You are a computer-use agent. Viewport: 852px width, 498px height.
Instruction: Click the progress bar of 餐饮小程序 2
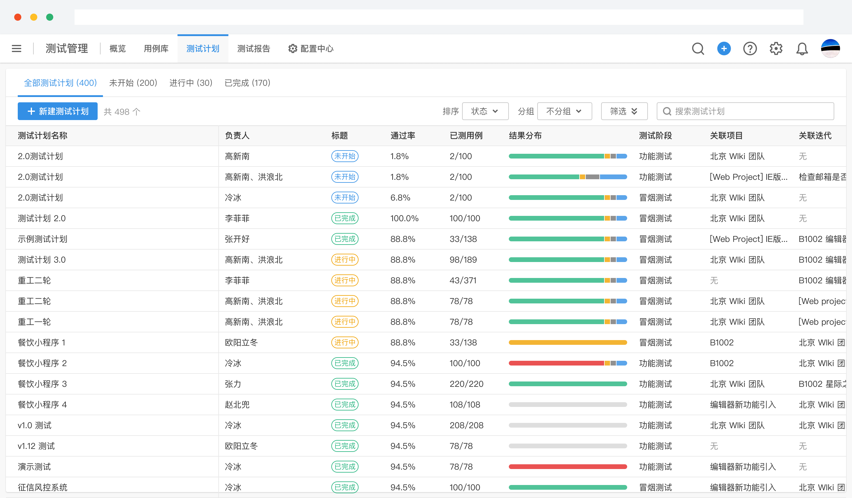coord(568,363)
